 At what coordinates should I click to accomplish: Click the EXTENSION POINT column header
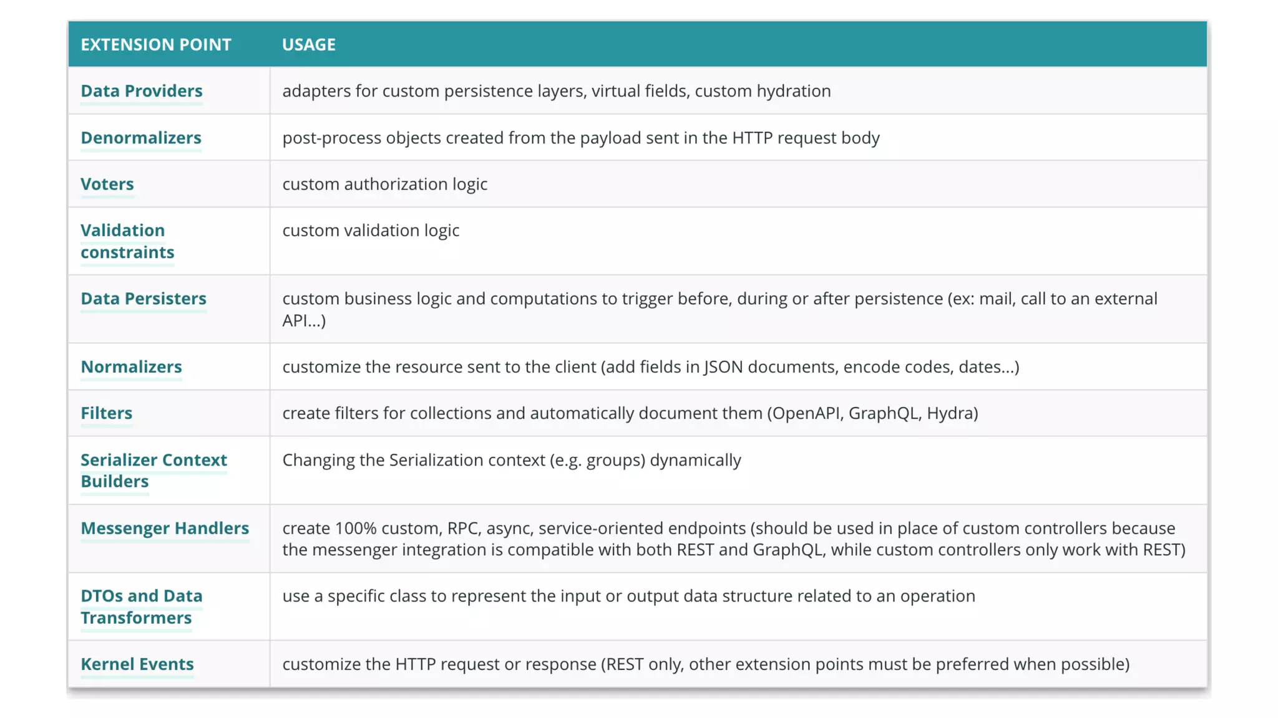[x=156, y=45]
